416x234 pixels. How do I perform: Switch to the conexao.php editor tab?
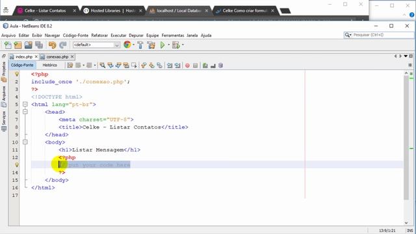57,57
